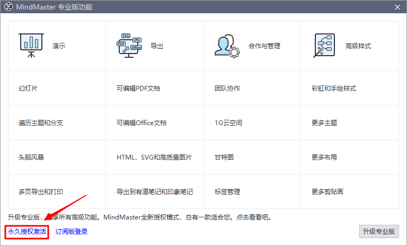Viewport: 407px width, 246px height.
Task: Click the 标签管理 feature cell
Action: 252,192
